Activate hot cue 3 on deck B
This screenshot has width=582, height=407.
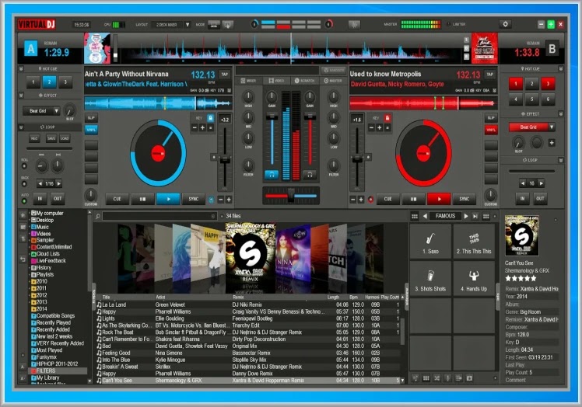(548, 84)
